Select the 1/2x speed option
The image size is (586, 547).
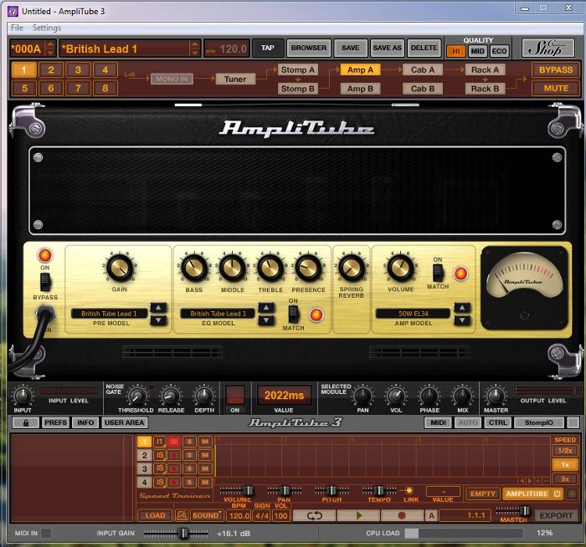(x=565, y=451)
